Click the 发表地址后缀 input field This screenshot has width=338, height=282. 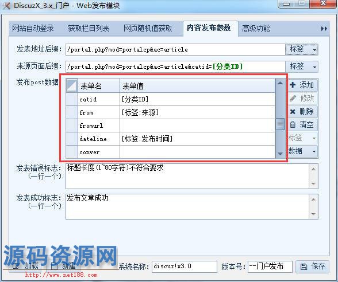175,49
